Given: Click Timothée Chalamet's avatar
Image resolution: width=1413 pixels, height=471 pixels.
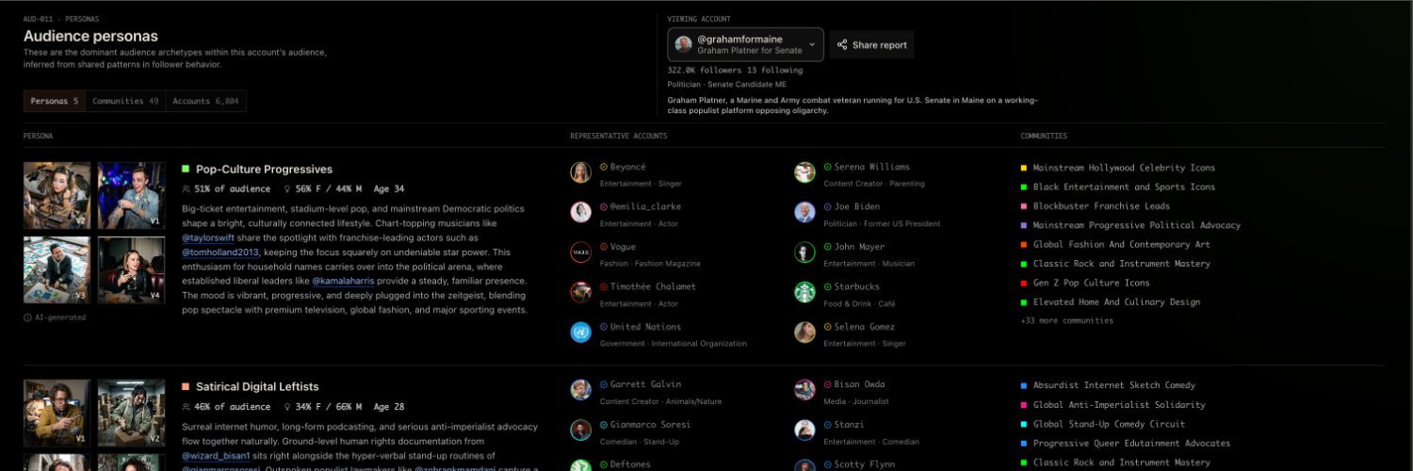Looking at the screenshot, I should pos(580,292).
